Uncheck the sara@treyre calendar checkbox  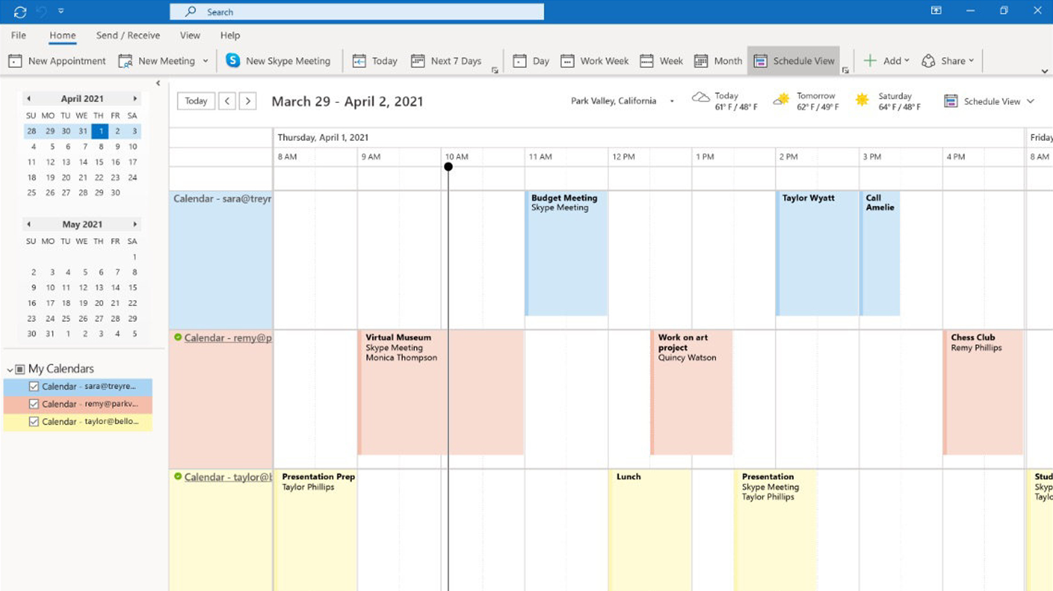click(x=34, y=386)
